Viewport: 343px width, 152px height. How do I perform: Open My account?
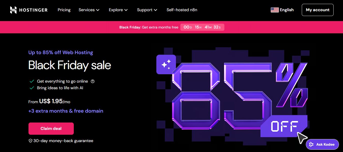[x=317, y=10]
